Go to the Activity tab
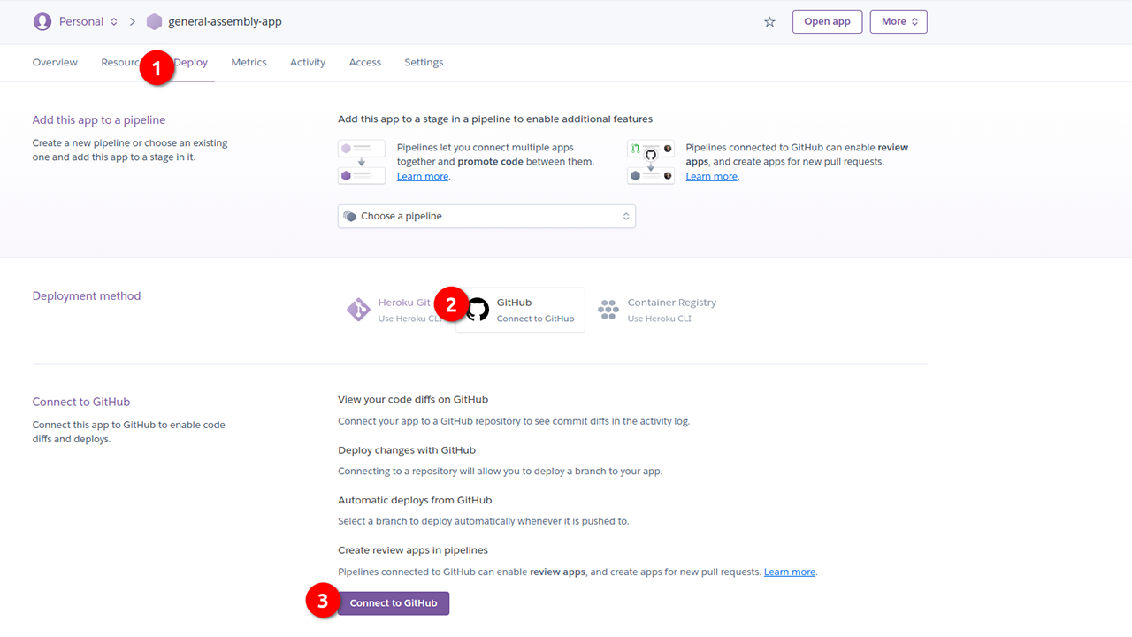 [308, 63]
